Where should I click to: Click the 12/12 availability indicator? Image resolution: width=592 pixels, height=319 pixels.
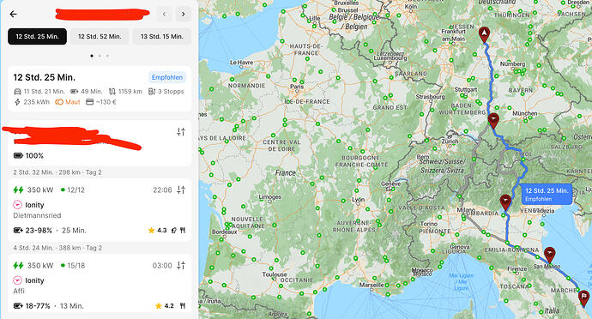coord(73,190)
